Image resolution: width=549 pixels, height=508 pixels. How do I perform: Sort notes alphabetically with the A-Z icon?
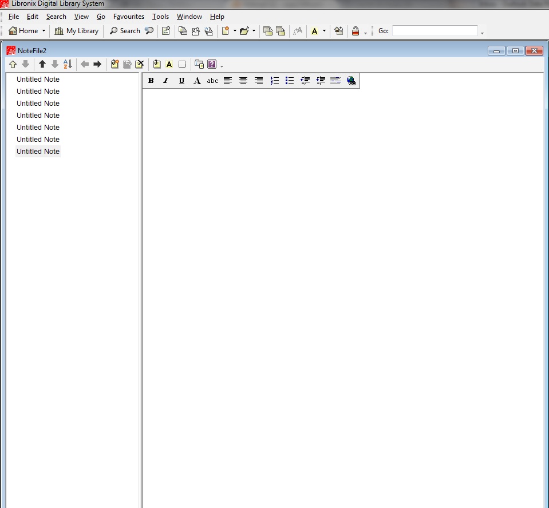point(68,64)
